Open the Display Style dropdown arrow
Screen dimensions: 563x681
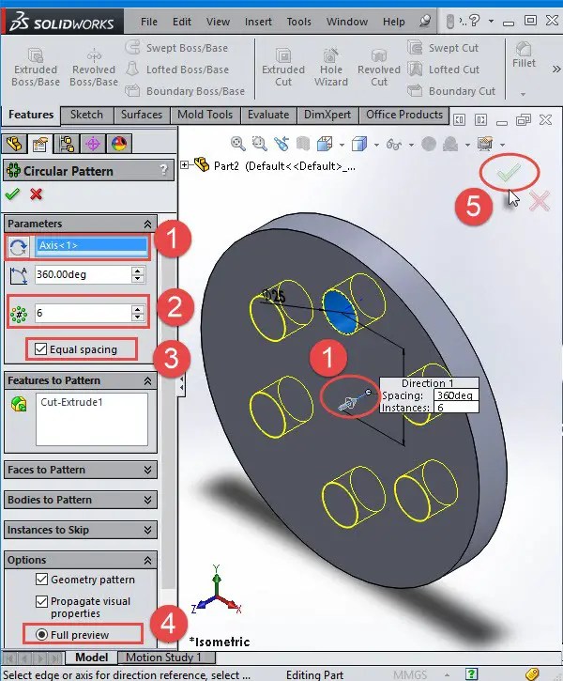coord(376,145)
